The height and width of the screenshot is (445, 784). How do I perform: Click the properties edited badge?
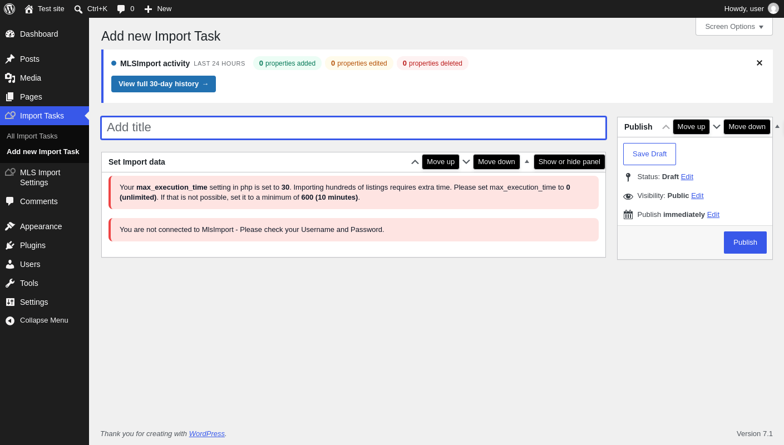click(359, 63)
